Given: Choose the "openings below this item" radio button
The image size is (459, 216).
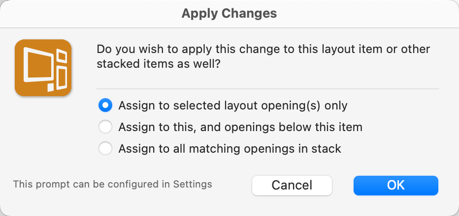Looking at the screenshot, I should point(105,127).
